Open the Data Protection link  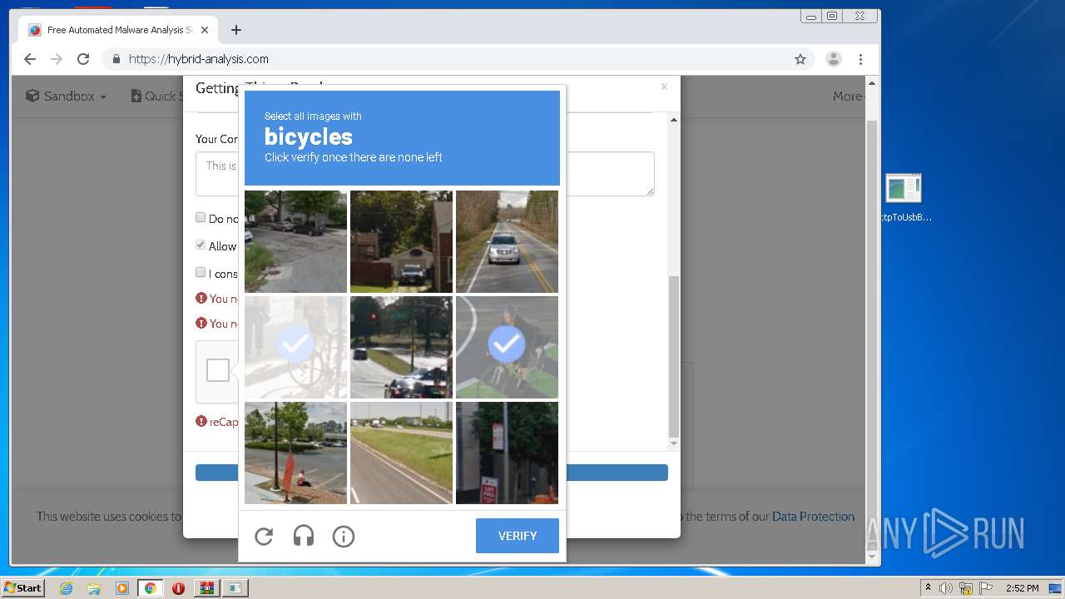(x=813, y=516)
